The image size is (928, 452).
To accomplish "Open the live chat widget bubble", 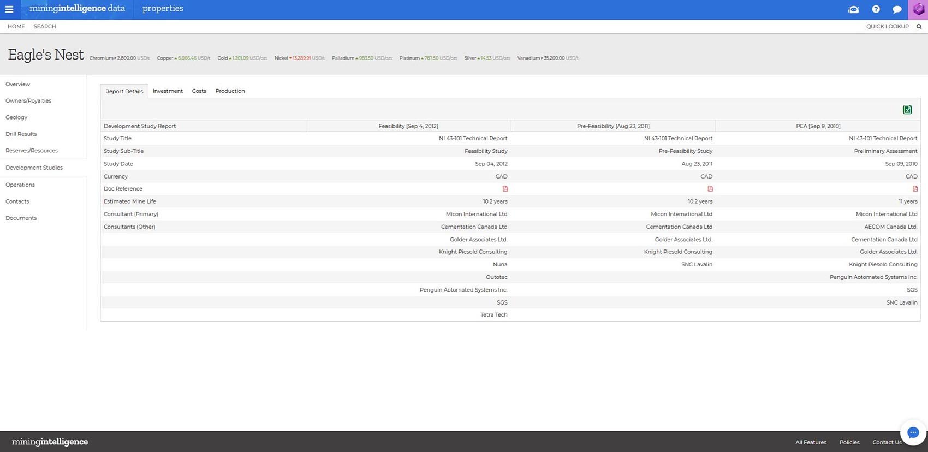I will coord(913,433).
